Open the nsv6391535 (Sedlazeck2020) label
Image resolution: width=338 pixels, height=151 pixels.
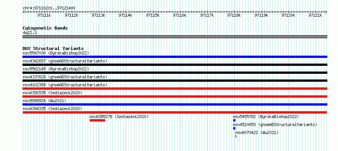tap(52, 93)
